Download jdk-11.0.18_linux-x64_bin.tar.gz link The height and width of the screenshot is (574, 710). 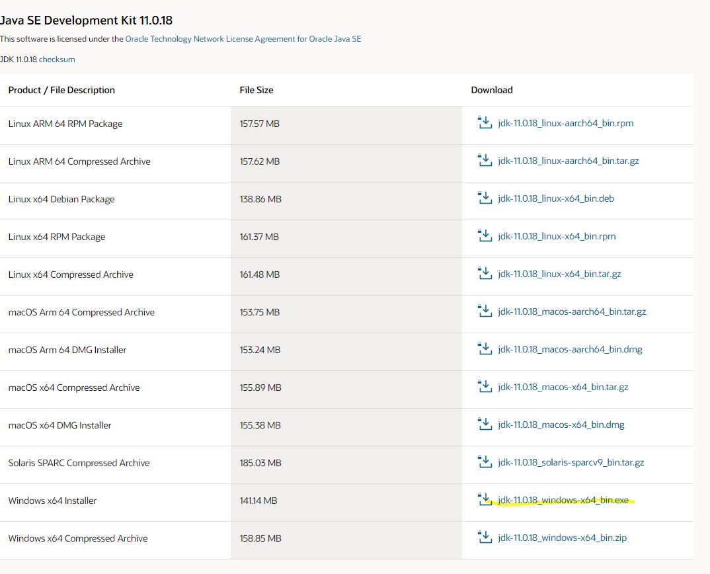pos(559,274)
